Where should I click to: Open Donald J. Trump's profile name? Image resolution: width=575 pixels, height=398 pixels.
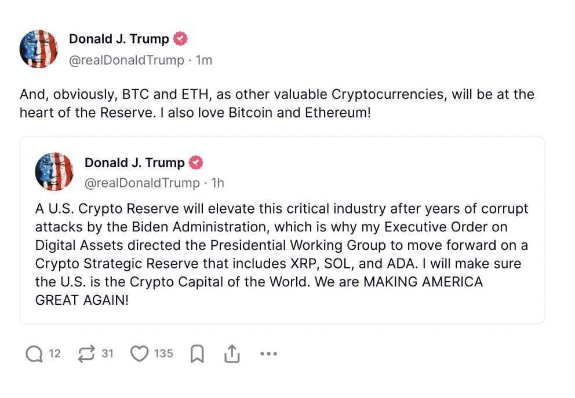[x=118, y=38]
